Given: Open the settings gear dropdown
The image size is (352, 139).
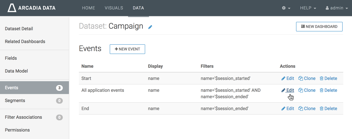Looking at the screenshot, I should [x=286, y=8].
